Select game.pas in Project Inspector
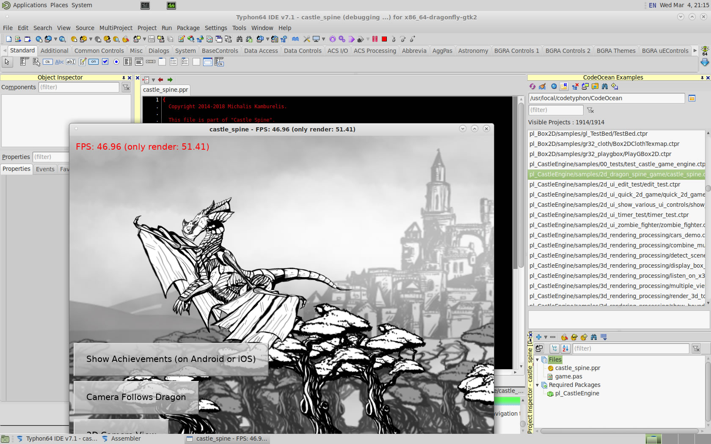This screenshot has width=711, height=444. click(568, 376)
